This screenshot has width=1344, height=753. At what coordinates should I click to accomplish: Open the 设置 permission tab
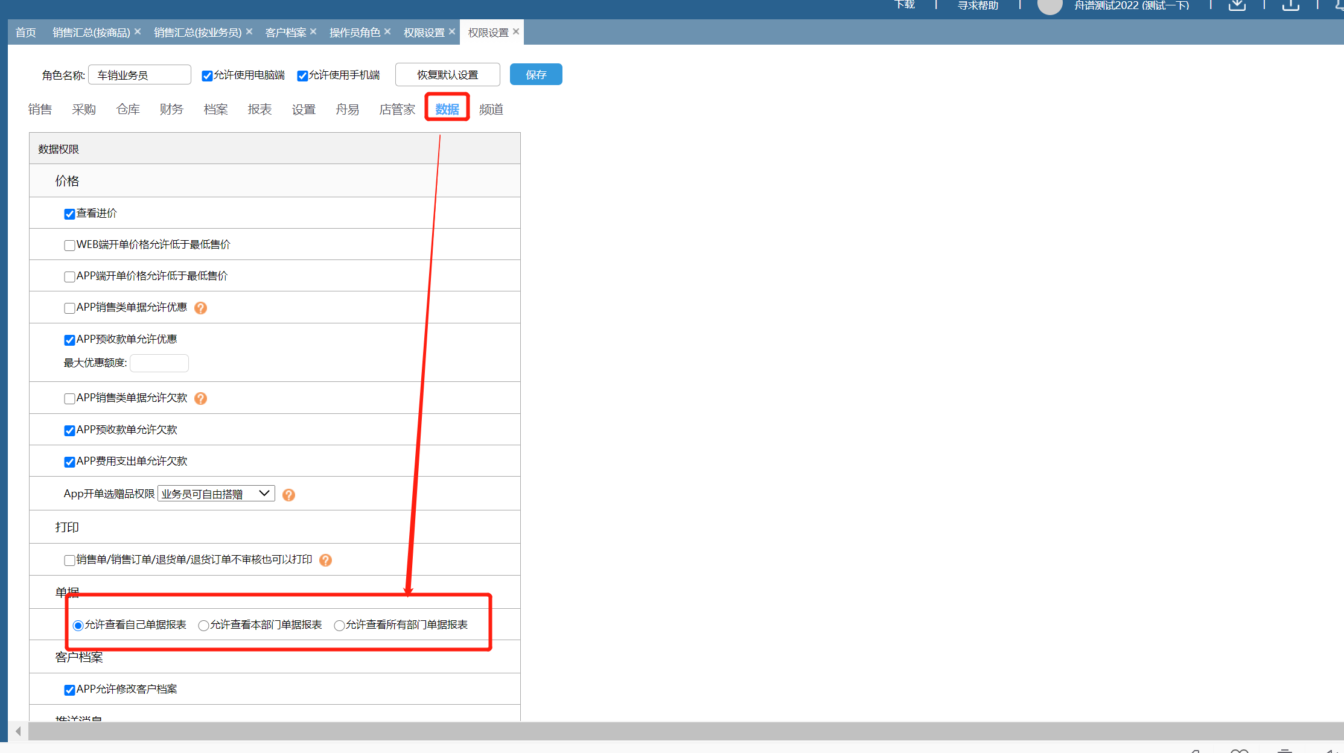tap(304, 109)
